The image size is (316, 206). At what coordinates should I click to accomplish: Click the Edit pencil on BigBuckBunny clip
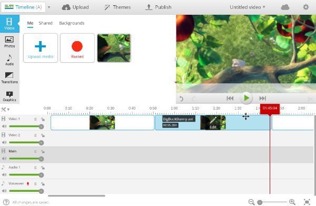point(213,123)
